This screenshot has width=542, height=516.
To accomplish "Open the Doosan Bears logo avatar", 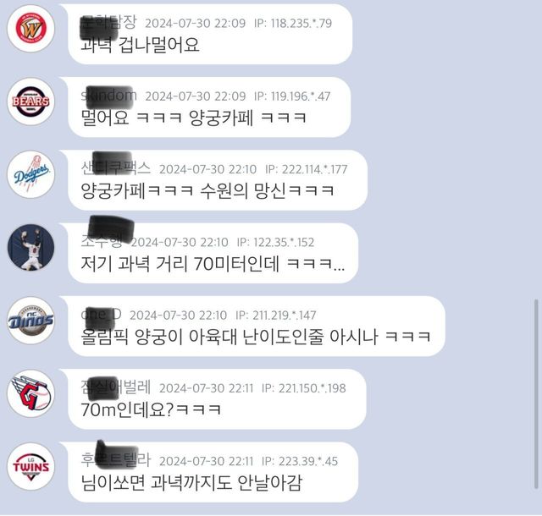I will [x=30, y=102].
